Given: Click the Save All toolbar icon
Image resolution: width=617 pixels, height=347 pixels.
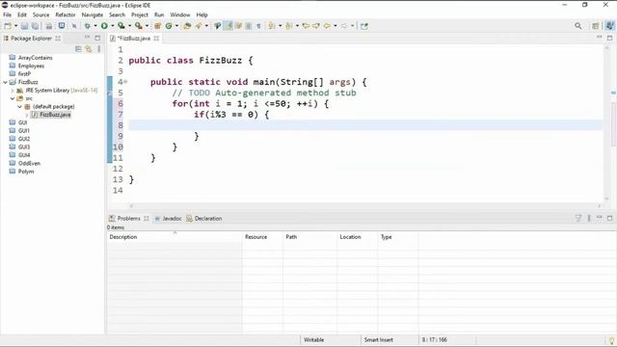Looking at the screenshot, I should (35, 26).
